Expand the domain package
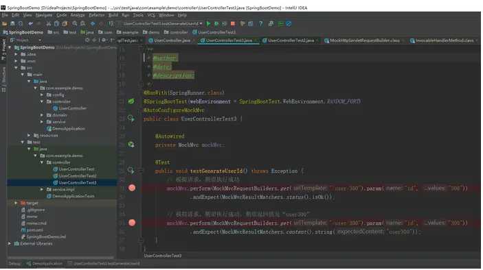 pyautogui.click(x=42, y=115)
